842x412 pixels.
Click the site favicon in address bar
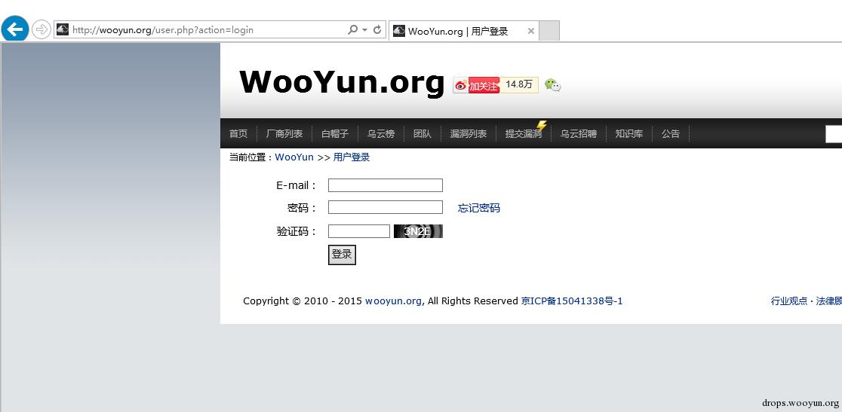pyautogui.click(x=63, y=29)
